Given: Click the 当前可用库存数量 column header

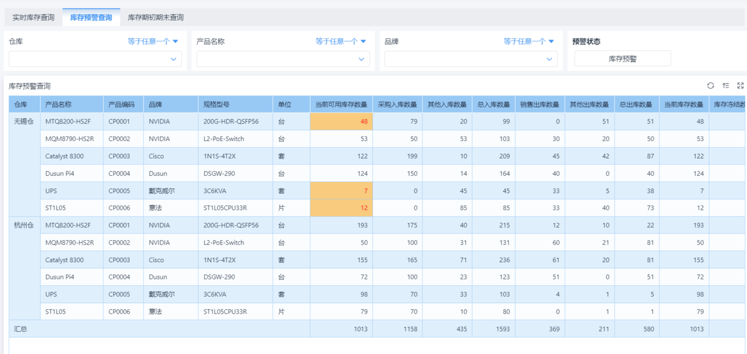Looking at the screenshot, I should click(x=341, y=104).
